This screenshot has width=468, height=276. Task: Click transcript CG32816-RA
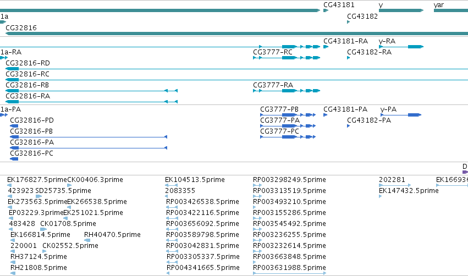(27, 96)
